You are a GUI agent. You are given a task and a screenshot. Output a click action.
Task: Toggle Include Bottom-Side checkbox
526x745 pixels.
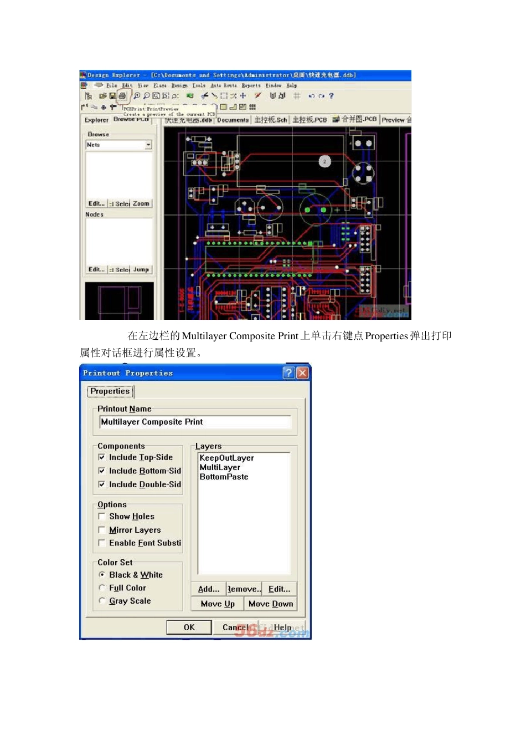point(101,471)
